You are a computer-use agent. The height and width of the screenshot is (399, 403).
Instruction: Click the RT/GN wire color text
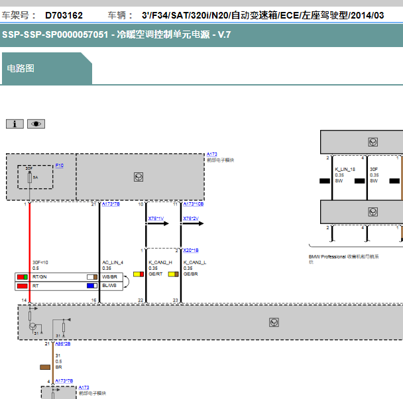pyautogui.click(x=40, y=277)
